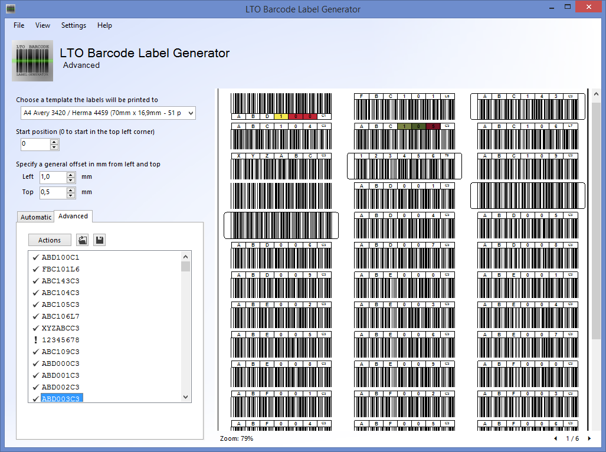606x452 pixels.
Task: Click the Left offset input field
Action: 53,176
